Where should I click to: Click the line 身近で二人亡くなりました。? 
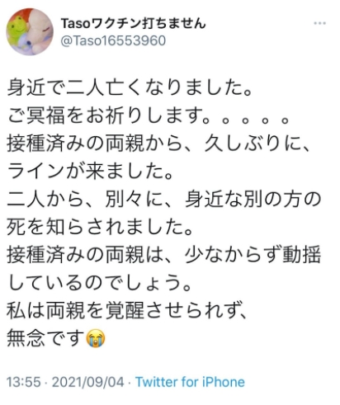130,87
